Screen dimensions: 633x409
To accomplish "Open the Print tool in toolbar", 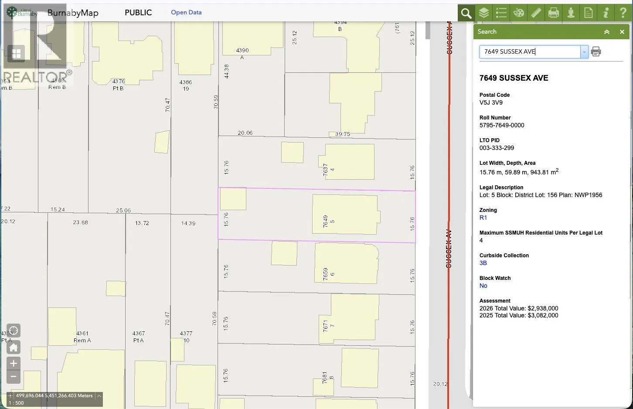I will 553,13.
